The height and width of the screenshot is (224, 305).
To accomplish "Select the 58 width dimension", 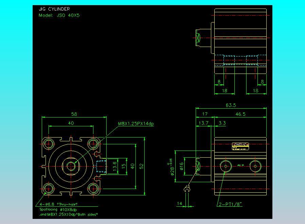I will pos(74,114).
